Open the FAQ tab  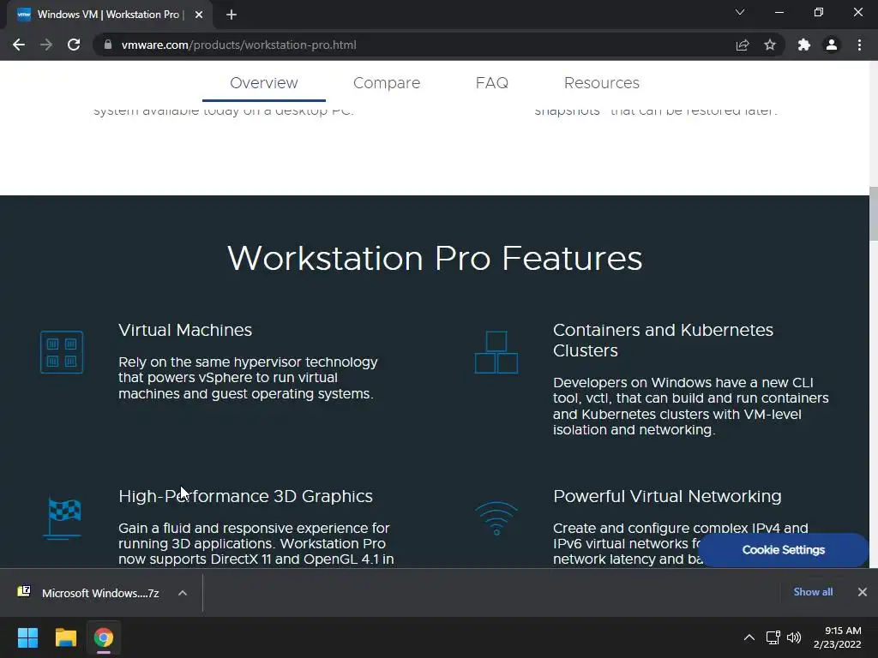(491, 83)
